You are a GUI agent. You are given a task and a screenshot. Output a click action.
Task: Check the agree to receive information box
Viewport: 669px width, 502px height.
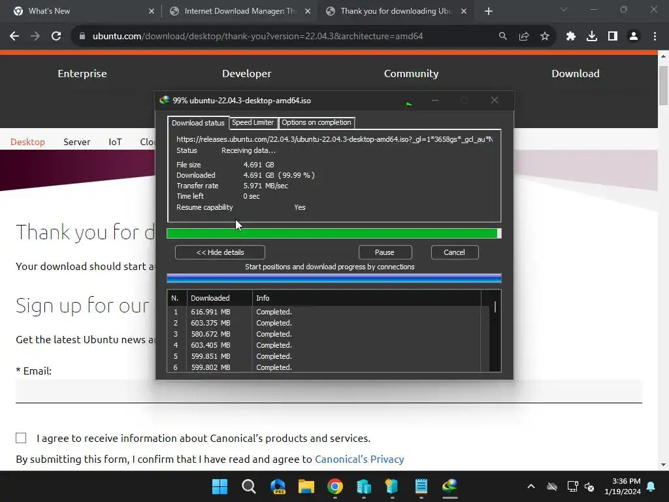click(21, 438)
